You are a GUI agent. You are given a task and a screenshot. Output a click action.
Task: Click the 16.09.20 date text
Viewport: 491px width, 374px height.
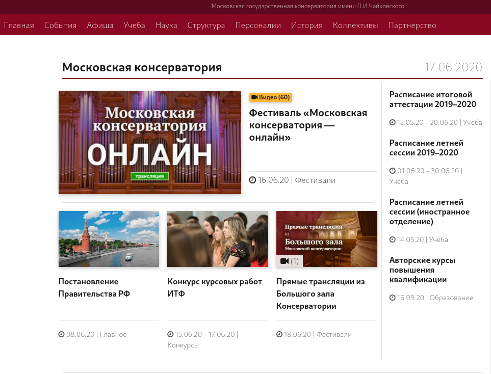coord(410,298)
